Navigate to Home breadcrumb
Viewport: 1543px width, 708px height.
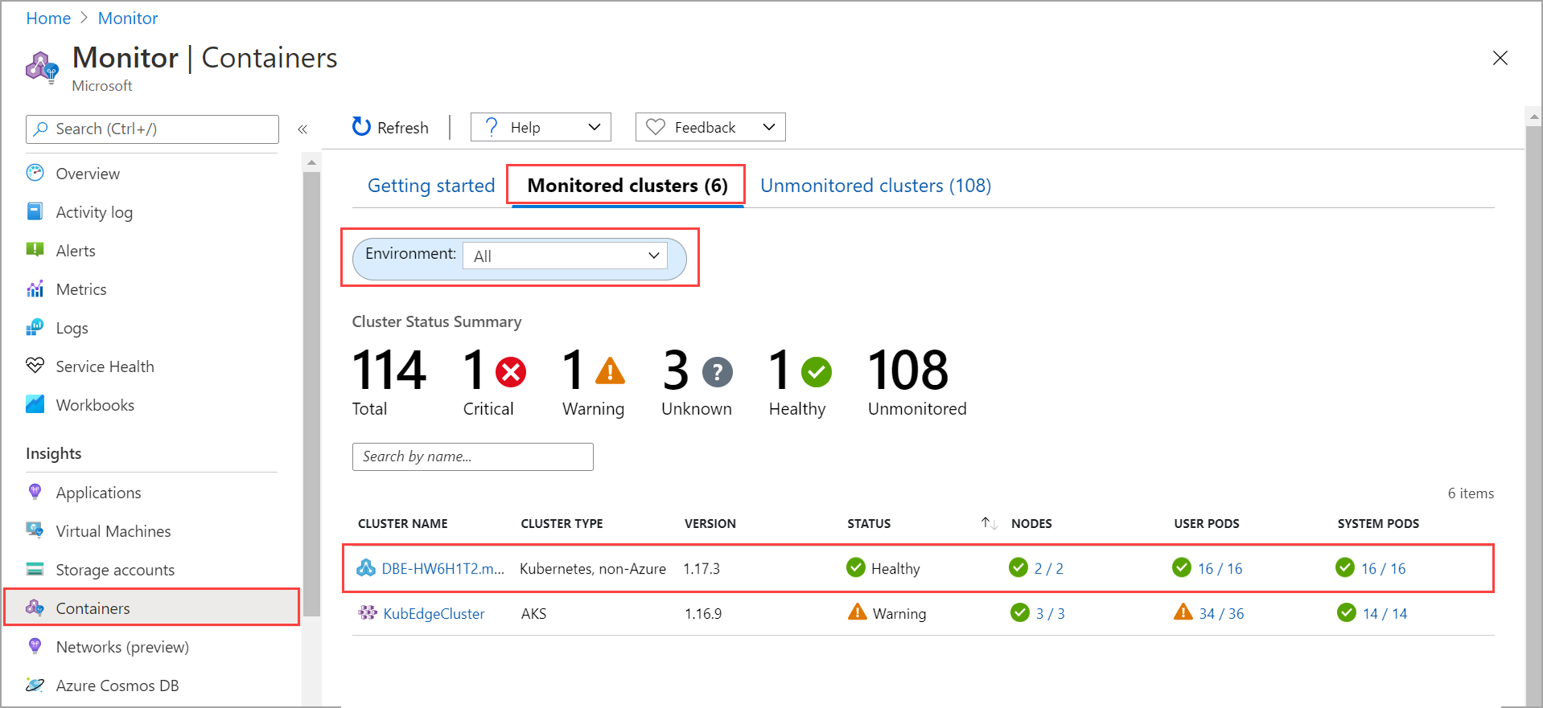(x=48, y=18)
